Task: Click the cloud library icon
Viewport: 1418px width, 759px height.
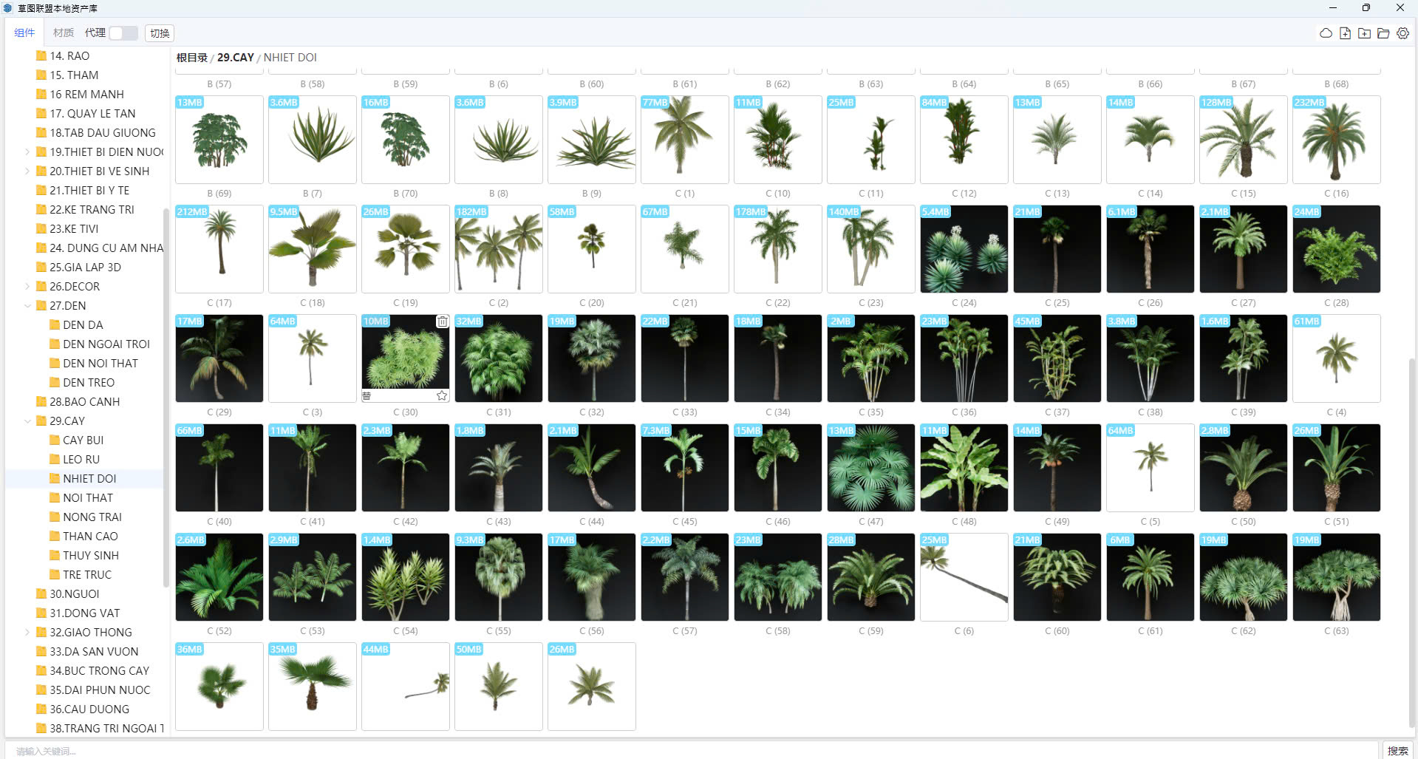Action: click(x=1326, y=33)
